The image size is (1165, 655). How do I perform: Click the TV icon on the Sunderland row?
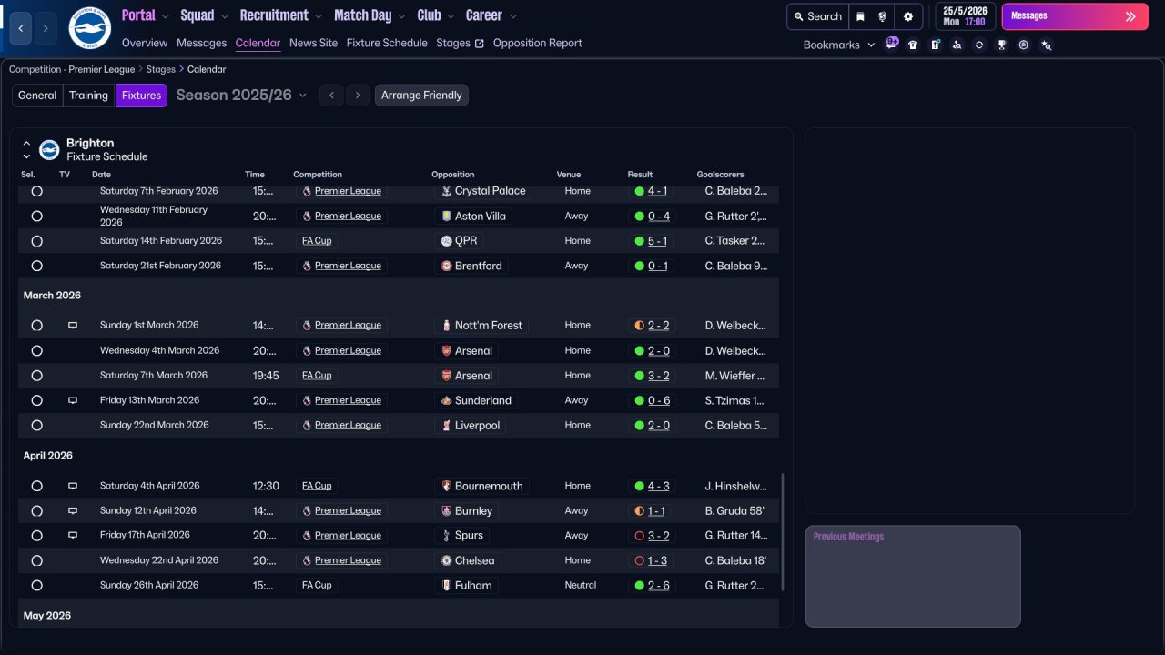click(x=73, y=400)
